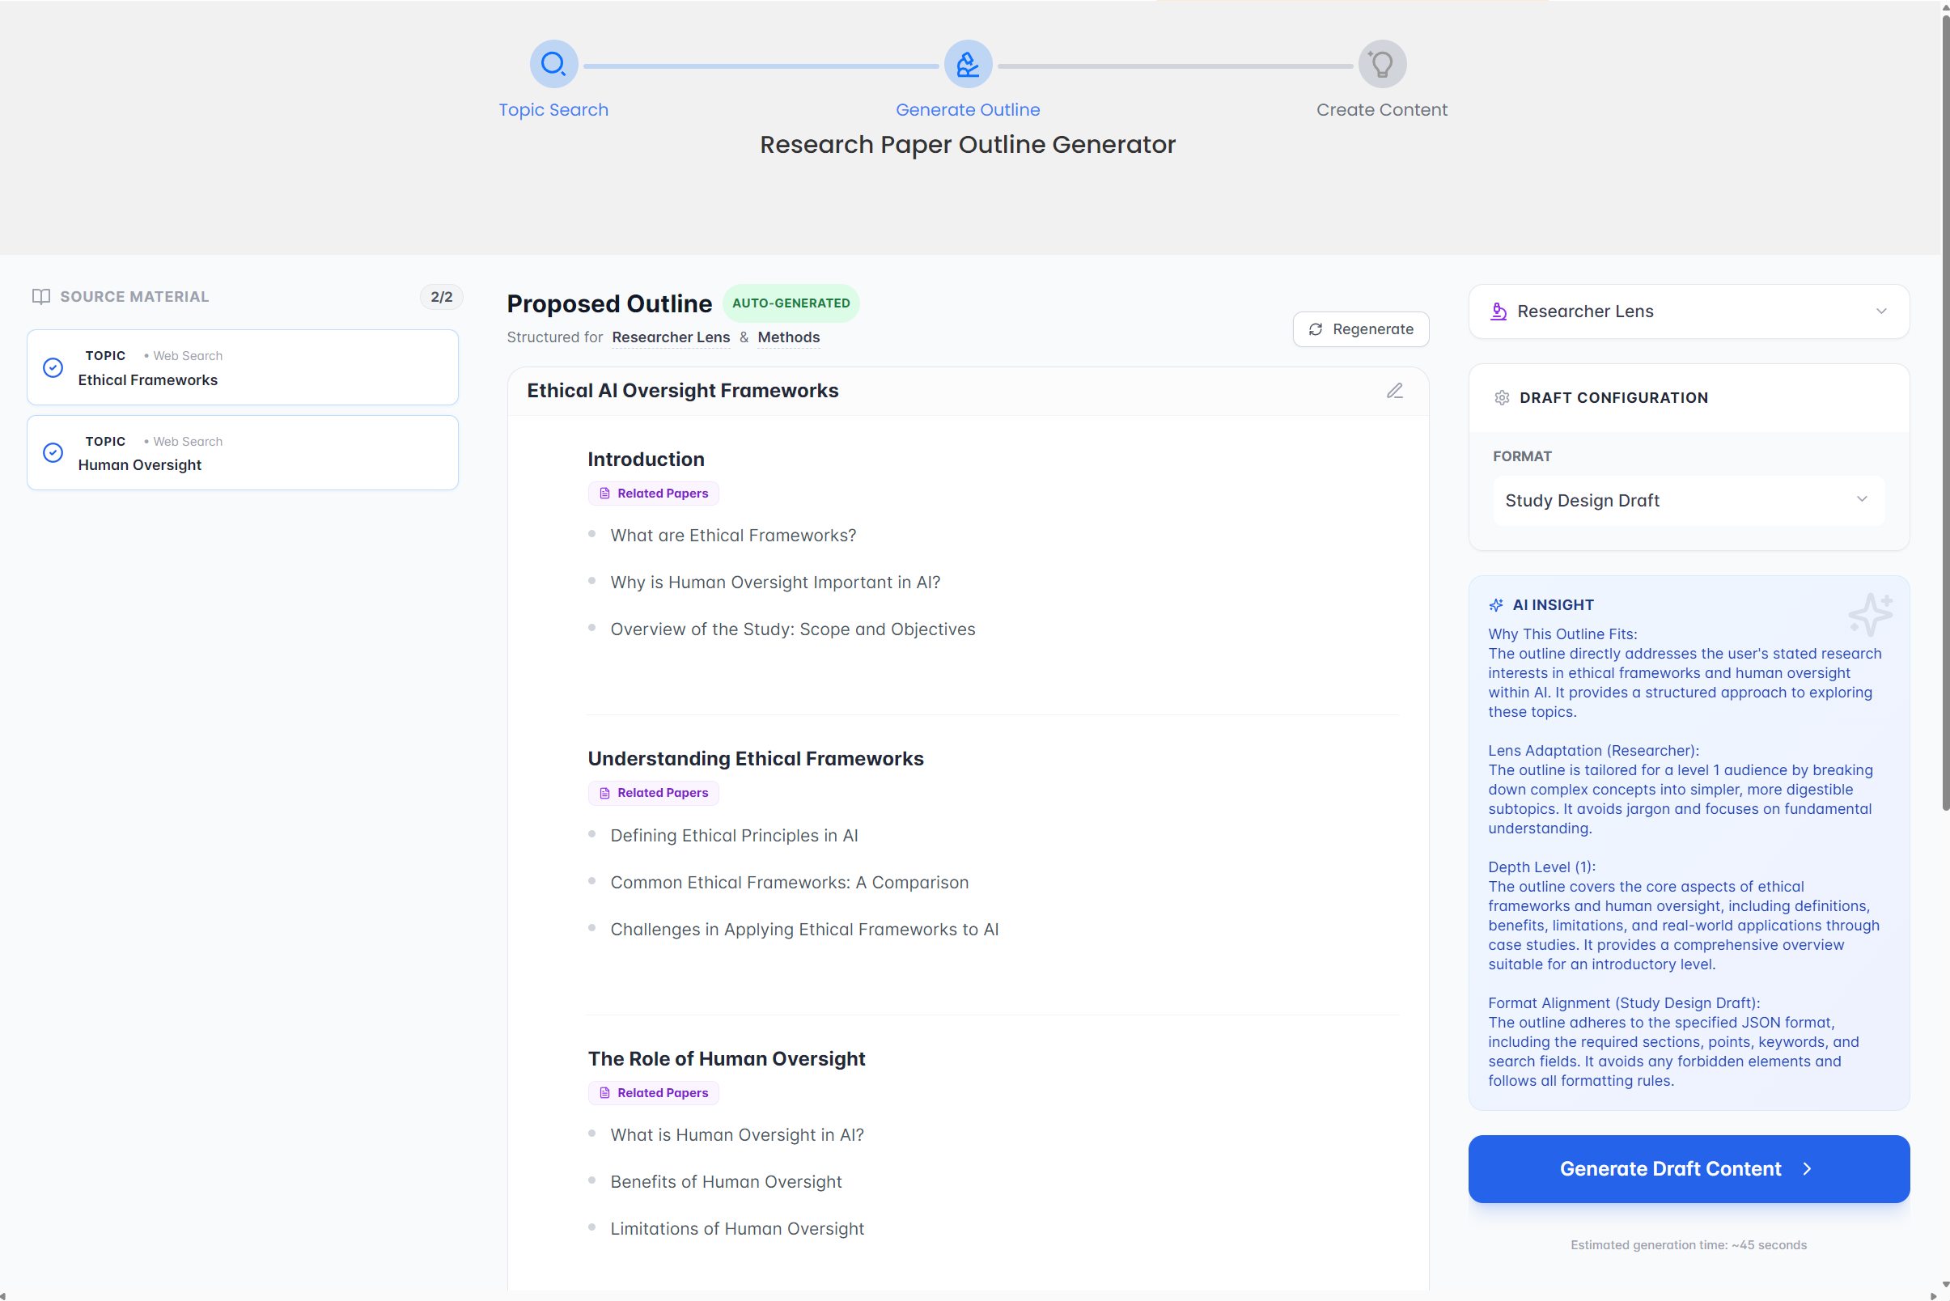Open the Study Design Draft format dropdown
This screenshot has height=1301, width=1950.
tap(1688, 500)
